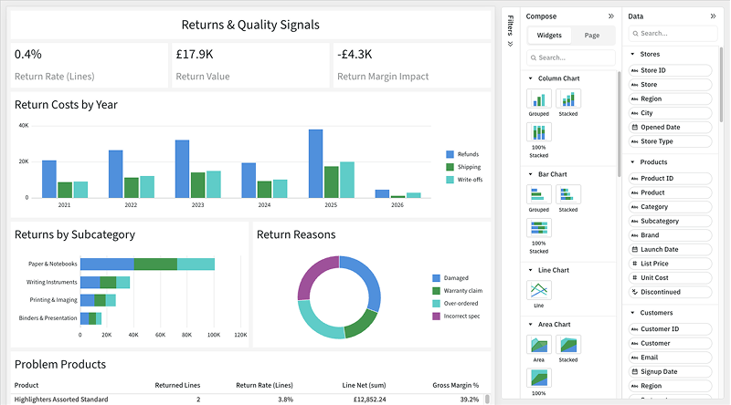Switch to the Widgets tab
Image resolution: width=731 pixels, height=405 pixels.
(x=549, y=36)
